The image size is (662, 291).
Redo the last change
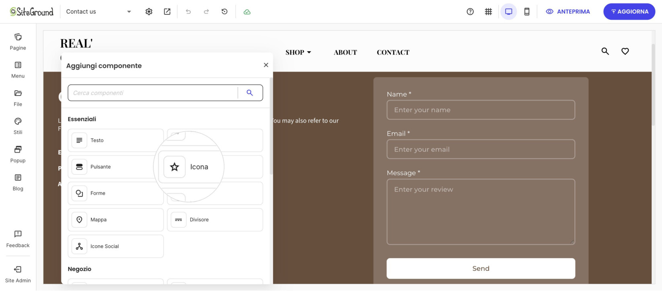point(206,12)
